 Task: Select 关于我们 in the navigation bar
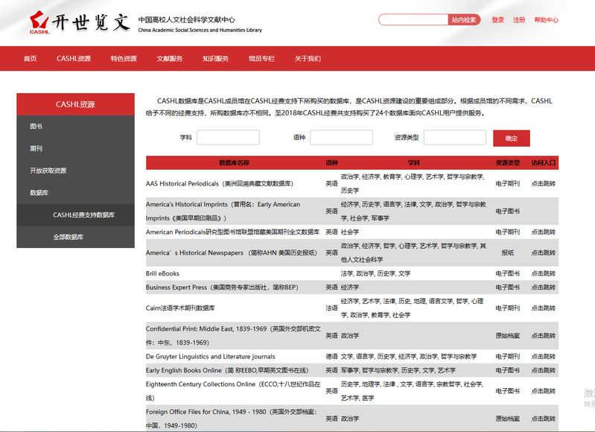308,59
